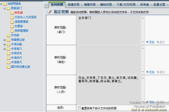Viewport: 169px width, 112px height.
Task: Open the 删除权限 tab
Action: point(106,5)
